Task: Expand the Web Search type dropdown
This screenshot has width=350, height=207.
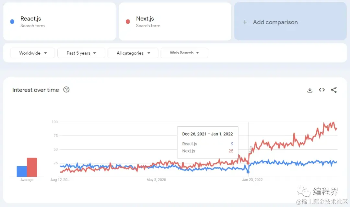Action: tap(184, 53)
